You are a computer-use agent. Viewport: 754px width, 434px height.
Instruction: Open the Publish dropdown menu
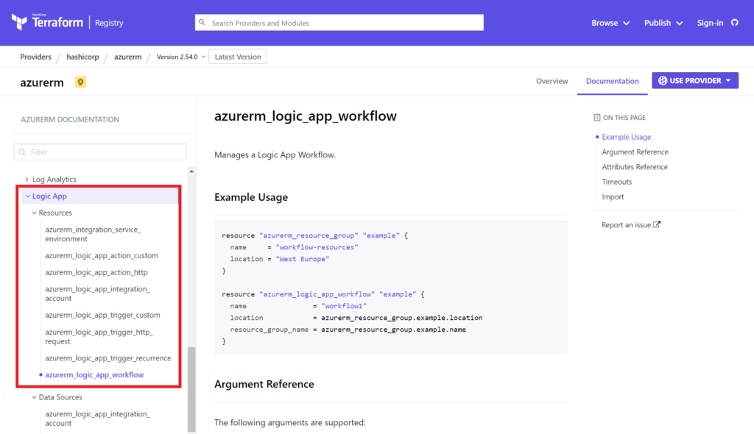point(663,23)
